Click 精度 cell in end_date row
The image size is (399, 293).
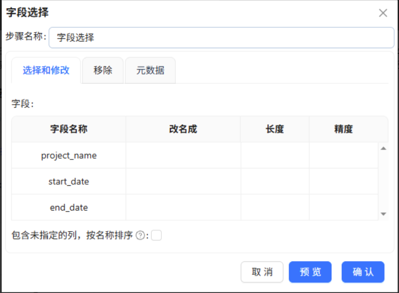tap(343, 208)
